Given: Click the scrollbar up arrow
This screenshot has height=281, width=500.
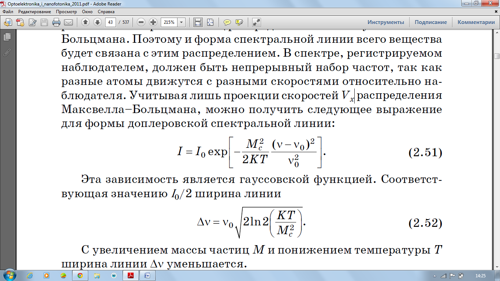Looking at the screenshot, I should [x=497, y=33].
